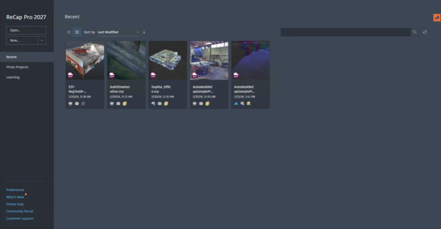
Task: Click point cloud icon on E57-RegTest8 card
Action: pos(77,104)
